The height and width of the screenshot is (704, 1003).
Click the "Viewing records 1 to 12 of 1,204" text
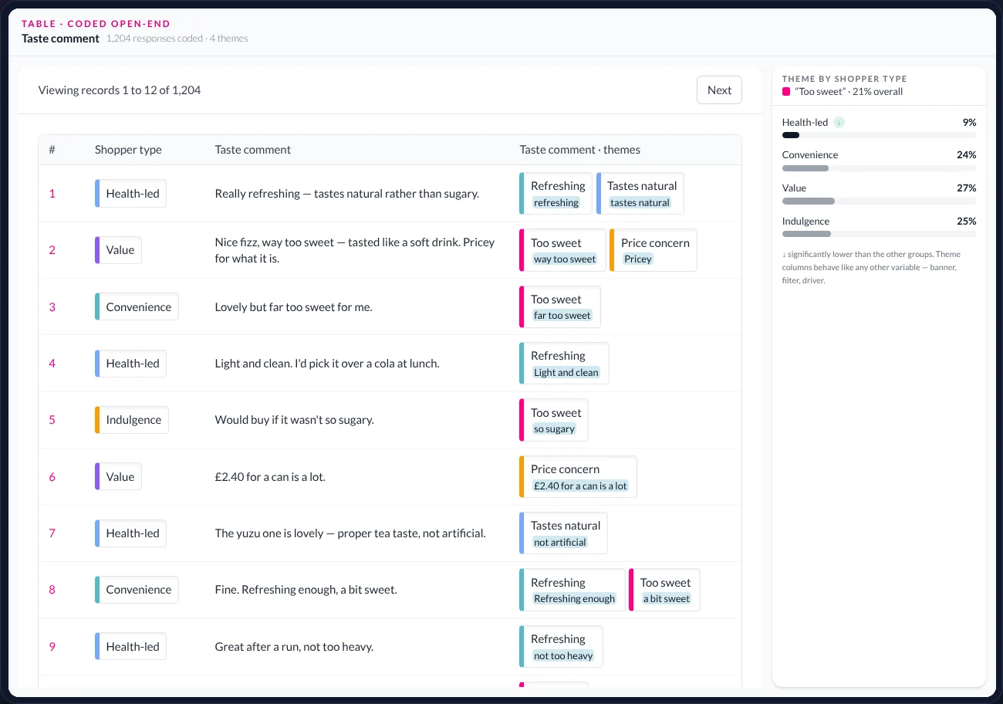(x=120, y=90)
